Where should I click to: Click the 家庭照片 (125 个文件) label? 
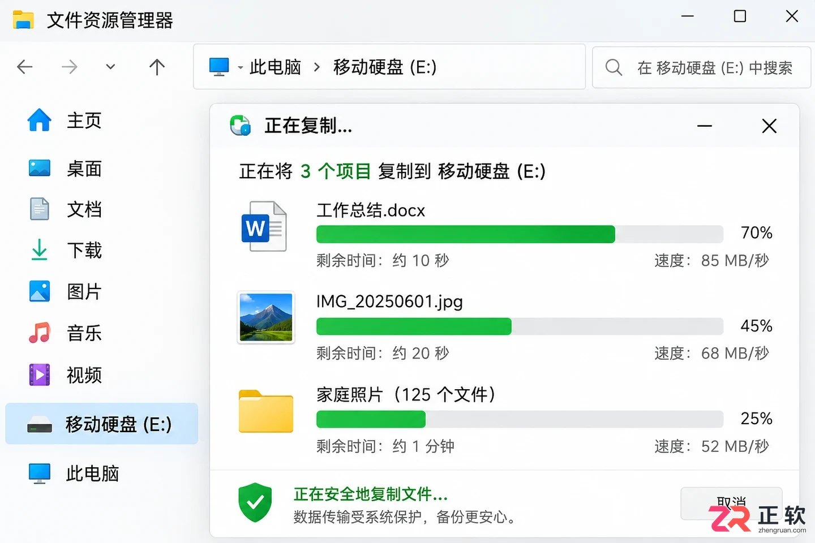pyautogui.click(x=406, y=394)
